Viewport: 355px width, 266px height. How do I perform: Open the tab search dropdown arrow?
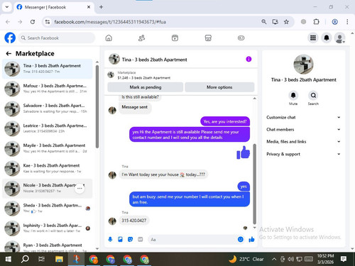tap(7, 7)
